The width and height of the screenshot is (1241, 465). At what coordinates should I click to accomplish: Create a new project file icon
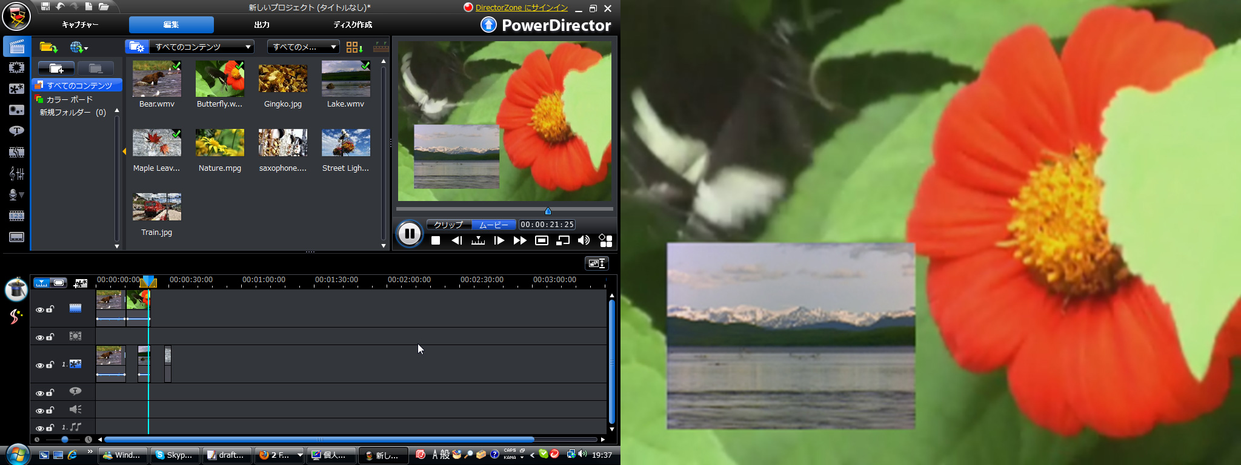tap(88, 7)
